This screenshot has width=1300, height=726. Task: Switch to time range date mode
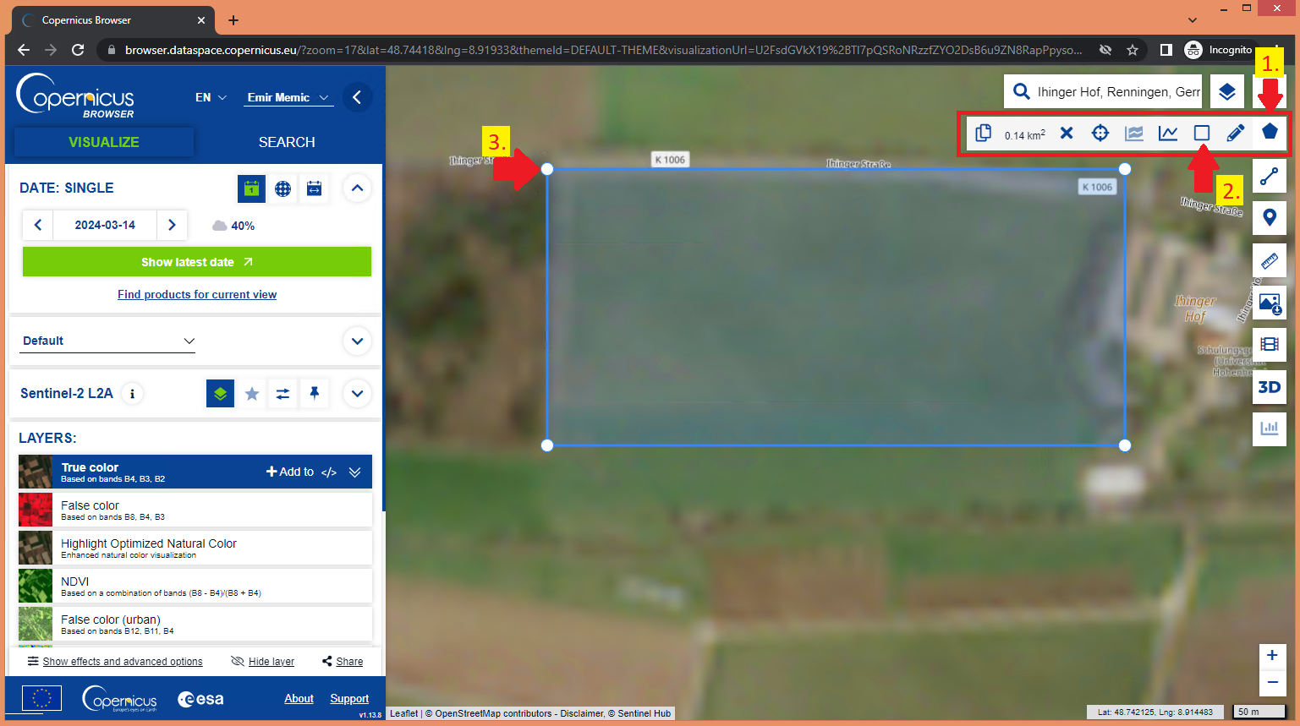[314, 188]
